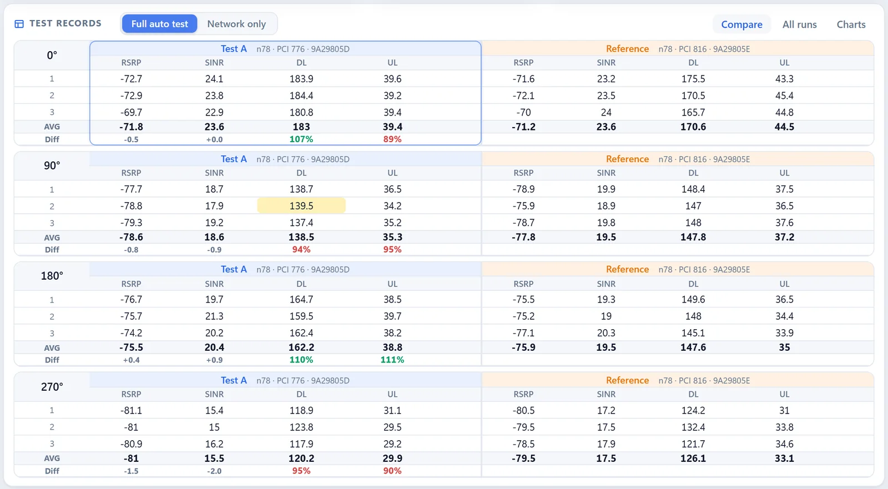Click Test A DL value 183.9
This screenshot has height=489, width=888.
point(301,79)
